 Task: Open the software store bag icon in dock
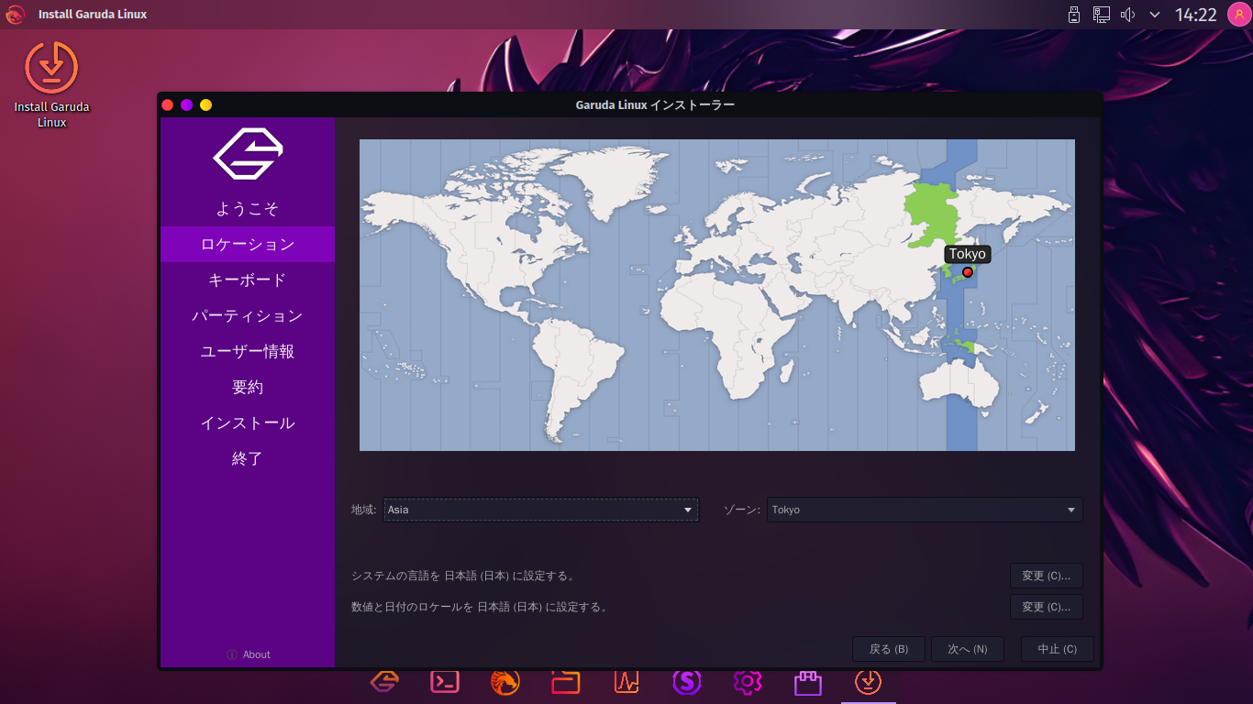point(807,682)
